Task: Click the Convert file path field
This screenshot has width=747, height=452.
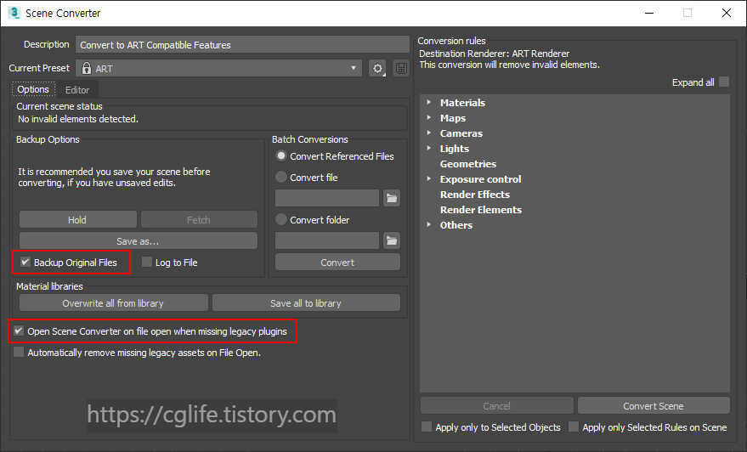Action: click(x=327, y=198)
